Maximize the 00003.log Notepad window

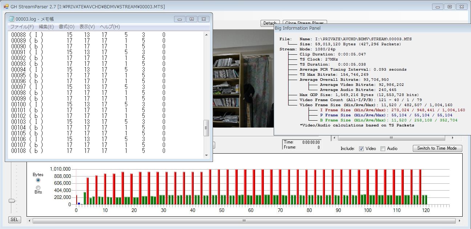192,19
